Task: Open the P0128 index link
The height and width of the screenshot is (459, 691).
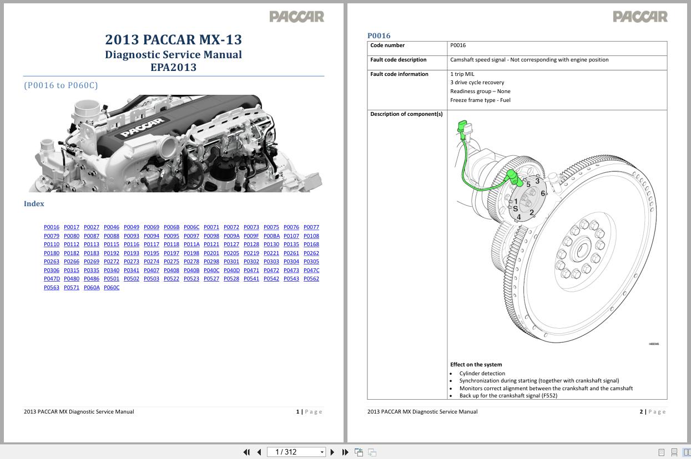Action: [251, 244]
